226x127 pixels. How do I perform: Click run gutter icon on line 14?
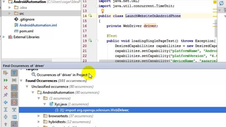[x=90, y=16]
